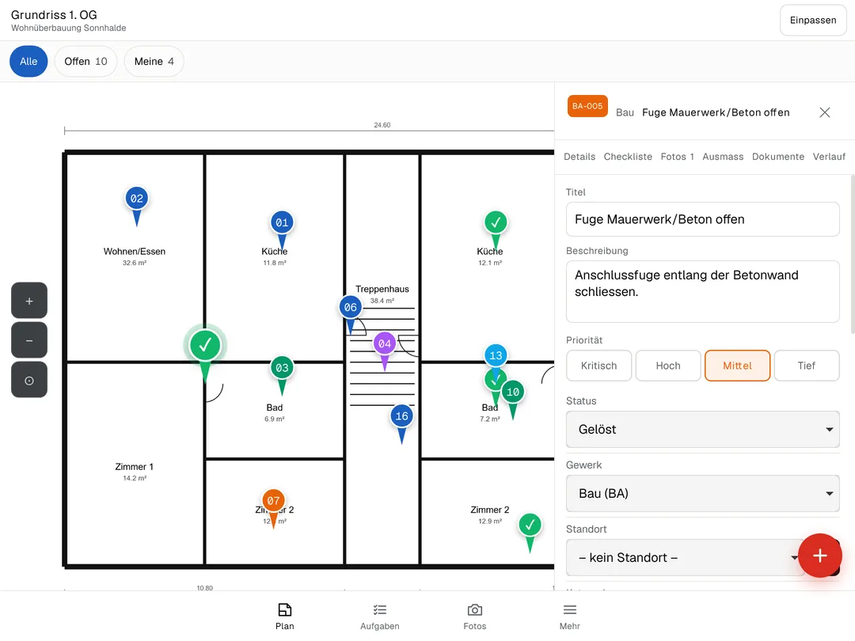Expand the Standort dropdown
Screen dimensions: 855x641
tap(686, 558)
